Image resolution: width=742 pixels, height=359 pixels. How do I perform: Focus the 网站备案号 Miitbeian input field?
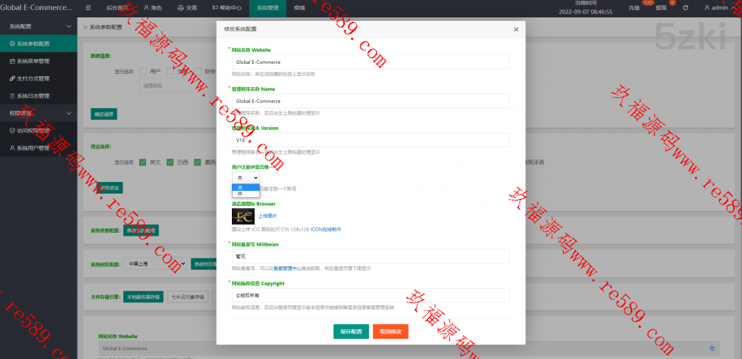pos(370,256)
